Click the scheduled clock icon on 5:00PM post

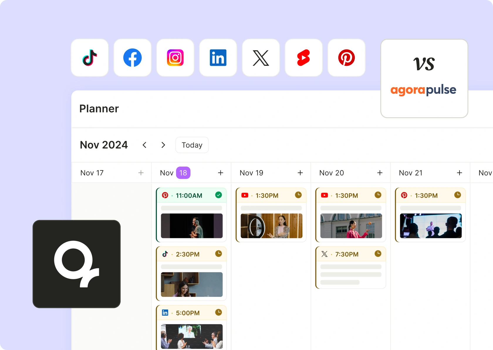click(219, 312)
